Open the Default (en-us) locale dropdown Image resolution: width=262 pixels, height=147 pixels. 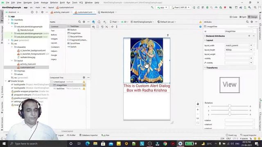pyautogui.click(x=167, y=22)
